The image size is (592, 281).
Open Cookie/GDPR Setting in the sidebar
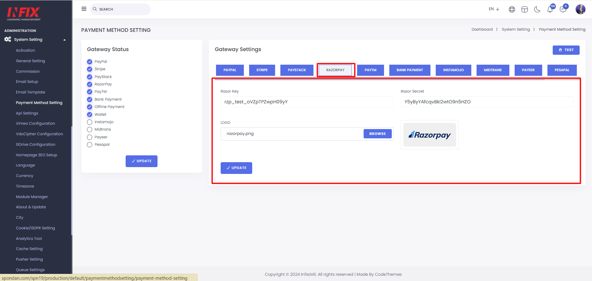pyautogui.click(x=35, y=228)
